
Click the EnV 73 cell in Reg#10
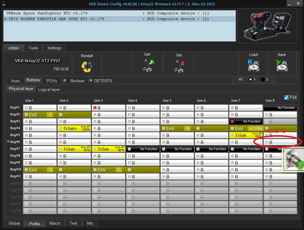pyautogui.click(x=57, y=170)
